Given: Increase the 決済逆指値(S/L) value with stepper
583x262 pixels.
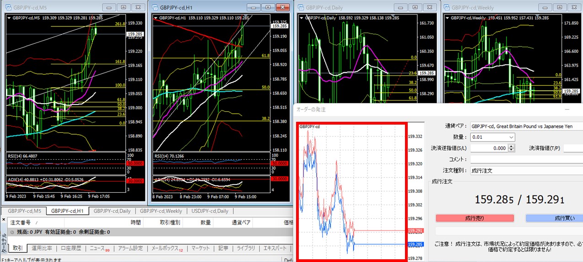Looking at the screenshot, I should click(512, 146).
